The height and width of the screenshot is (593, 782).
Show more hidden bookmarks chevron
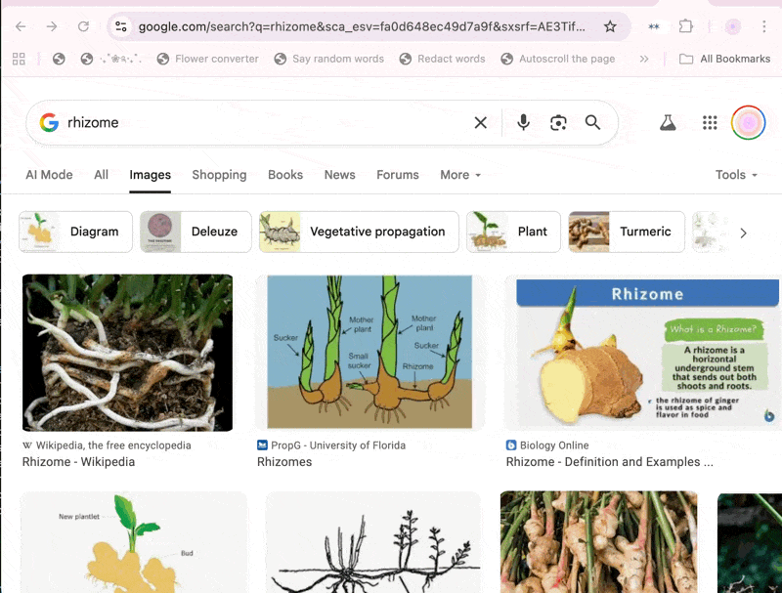tap(644, 59)
